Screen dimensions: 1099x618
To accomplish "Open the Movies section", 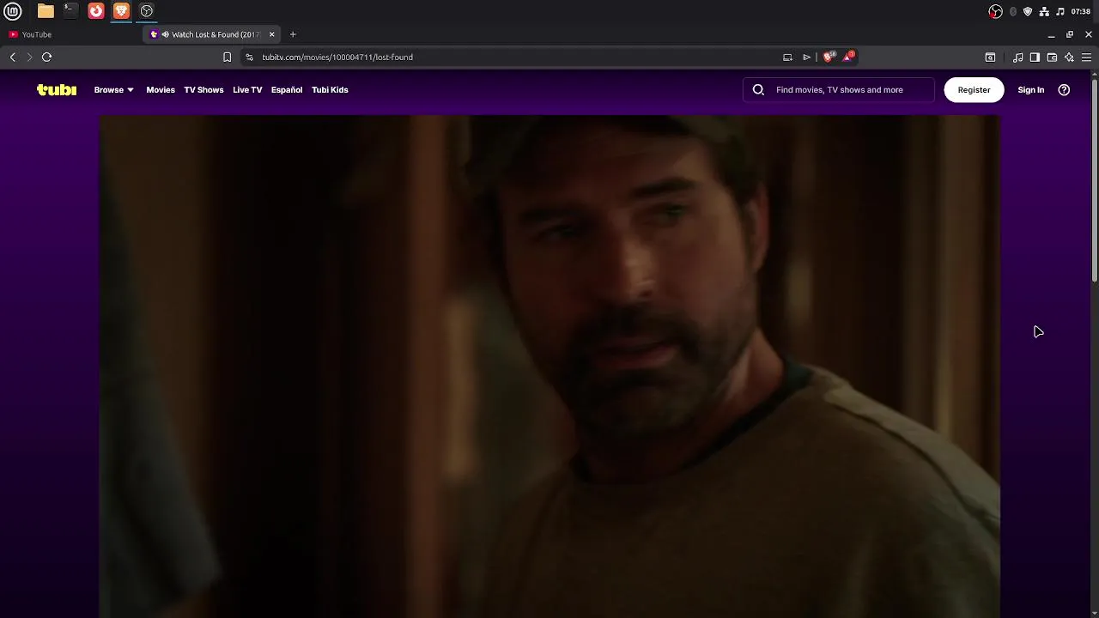I will tap(161, 89).
